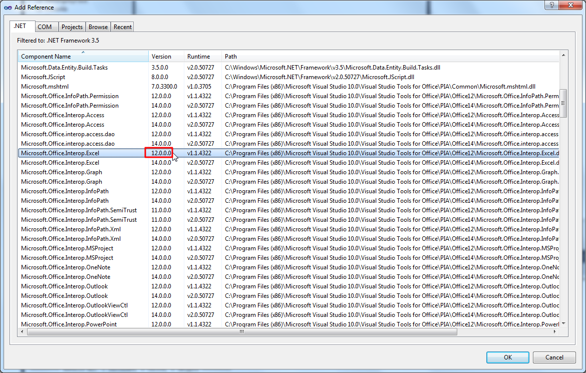Click OK to add the reference
This screenshot has width=586, height=373.
[507, 357]
